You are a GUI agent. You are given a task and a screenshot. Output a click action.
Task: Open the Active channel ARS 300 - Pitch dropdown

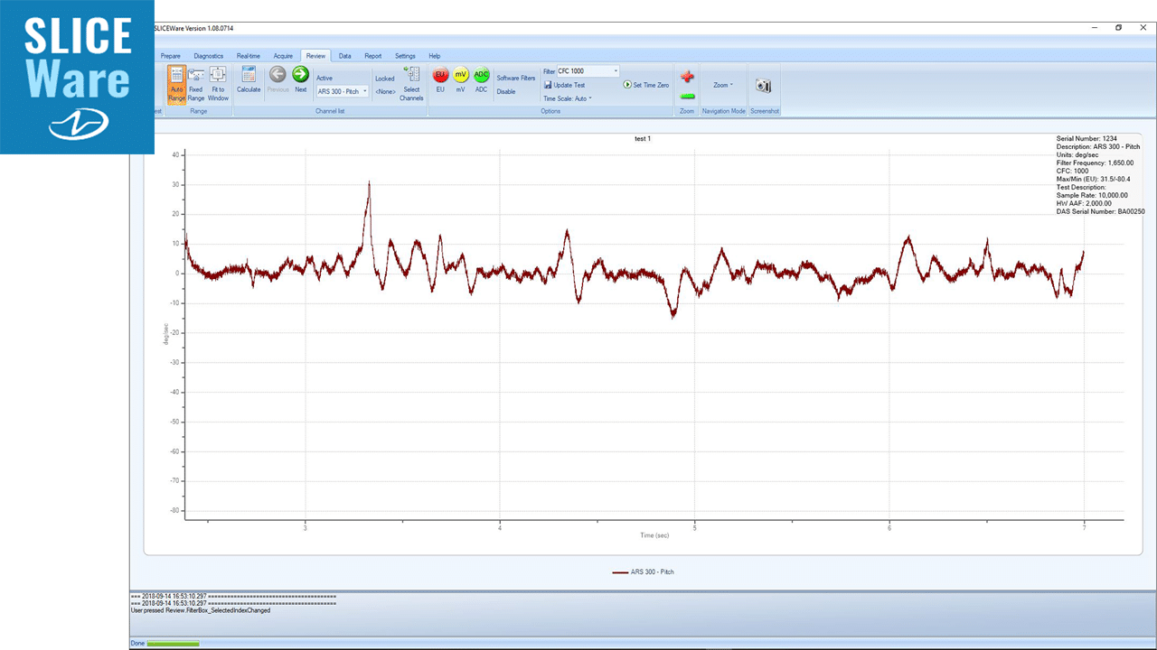coord(343,91)
